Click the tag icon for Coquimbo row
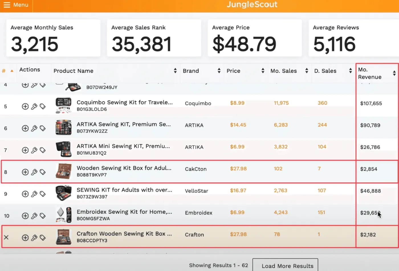This screenshot has height=271, width=399. tap(43, 106)
